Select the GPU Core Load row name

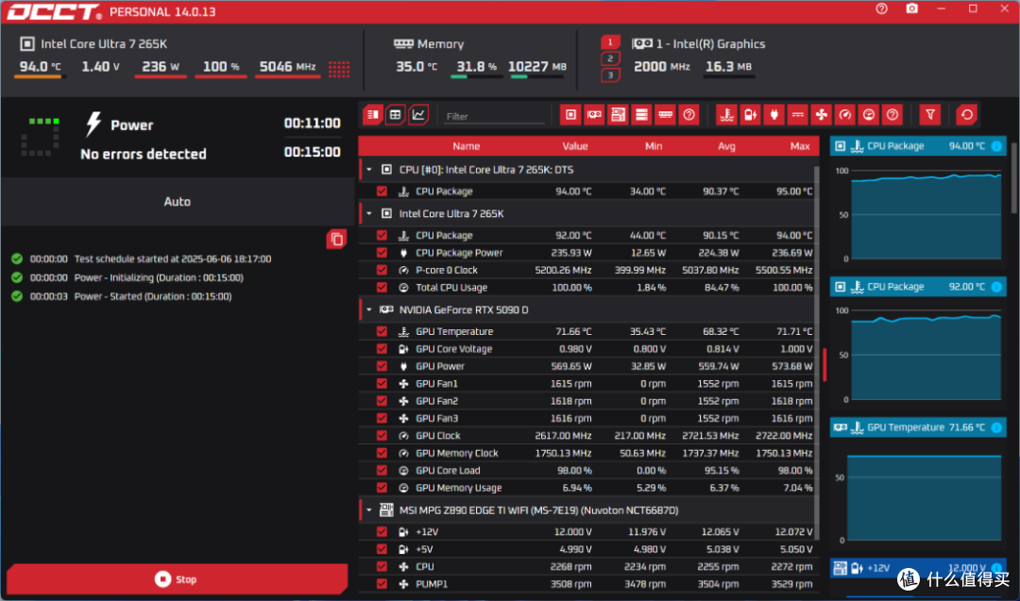point(448,471)
